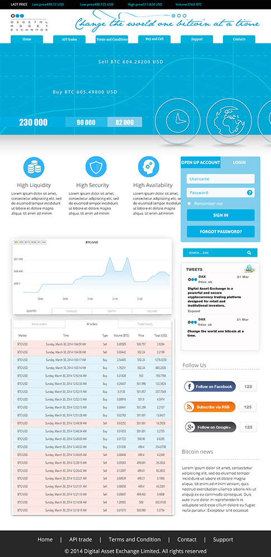This screenshot has width=271, height=557.
Task: Click the Buy BTC 605.49800 USD text
Action: [x=85, y=92]
